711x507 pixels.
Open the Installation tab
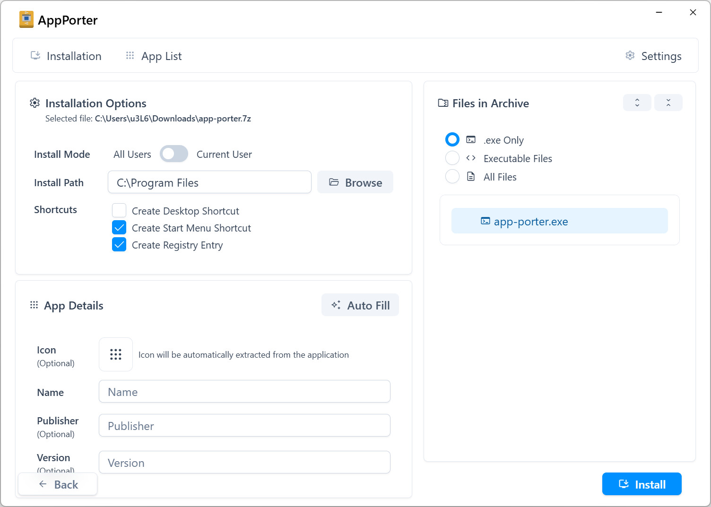(x=66, y=56)
